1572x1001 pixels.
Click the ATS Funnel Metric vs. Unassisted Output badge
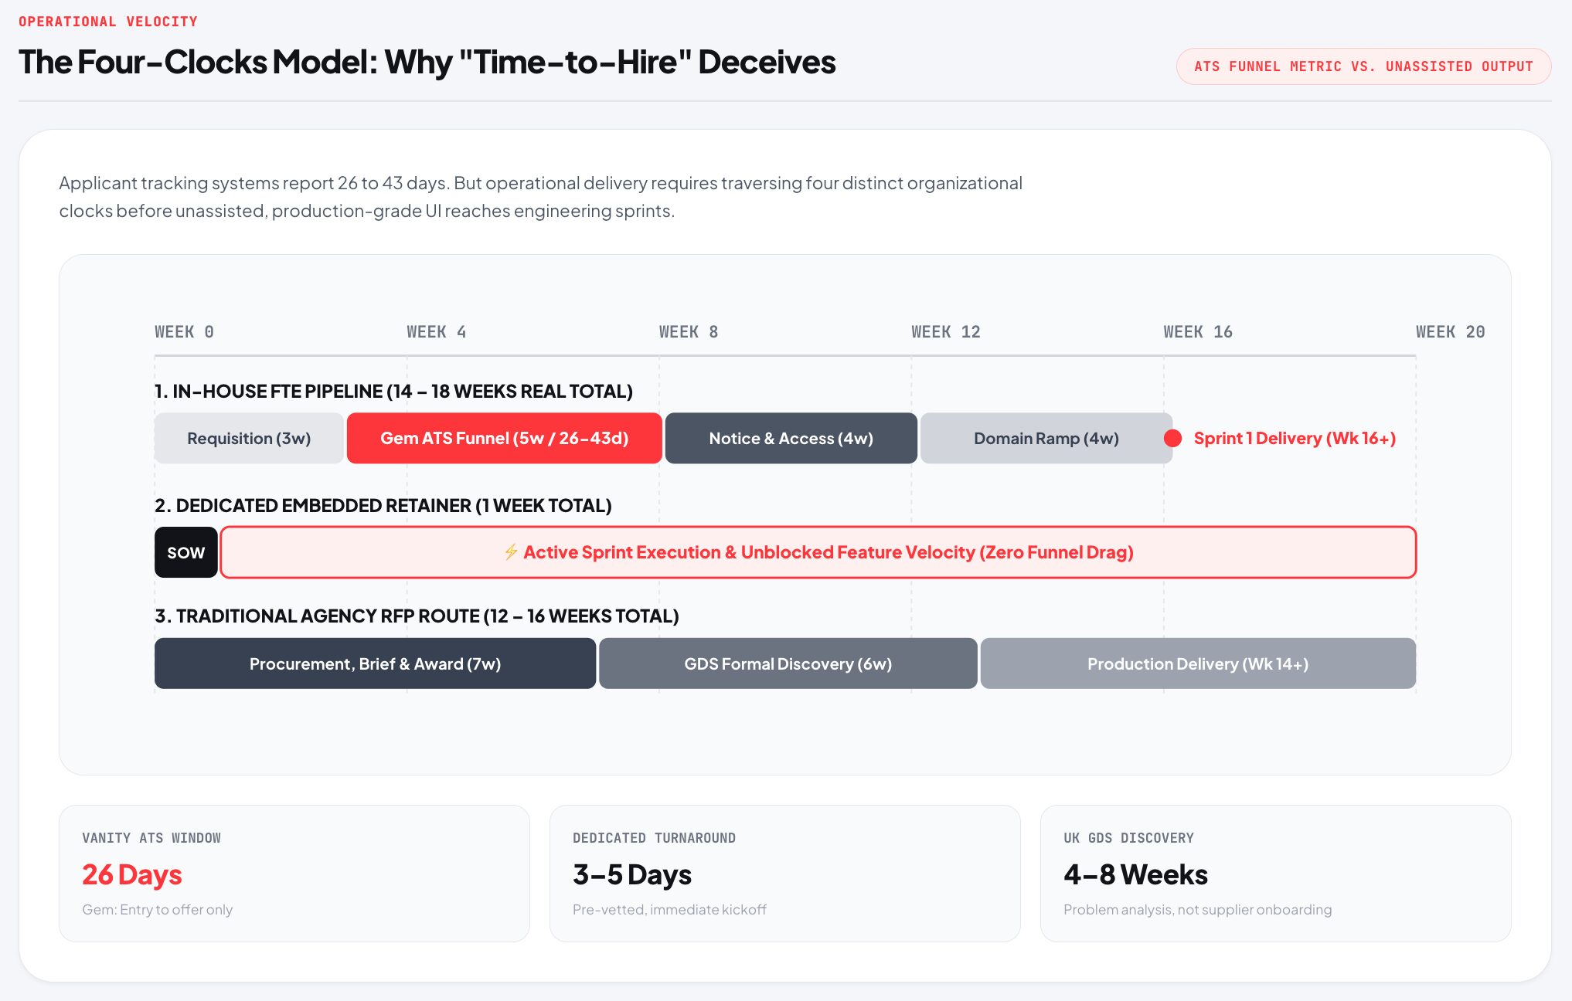coord(1363,66)
